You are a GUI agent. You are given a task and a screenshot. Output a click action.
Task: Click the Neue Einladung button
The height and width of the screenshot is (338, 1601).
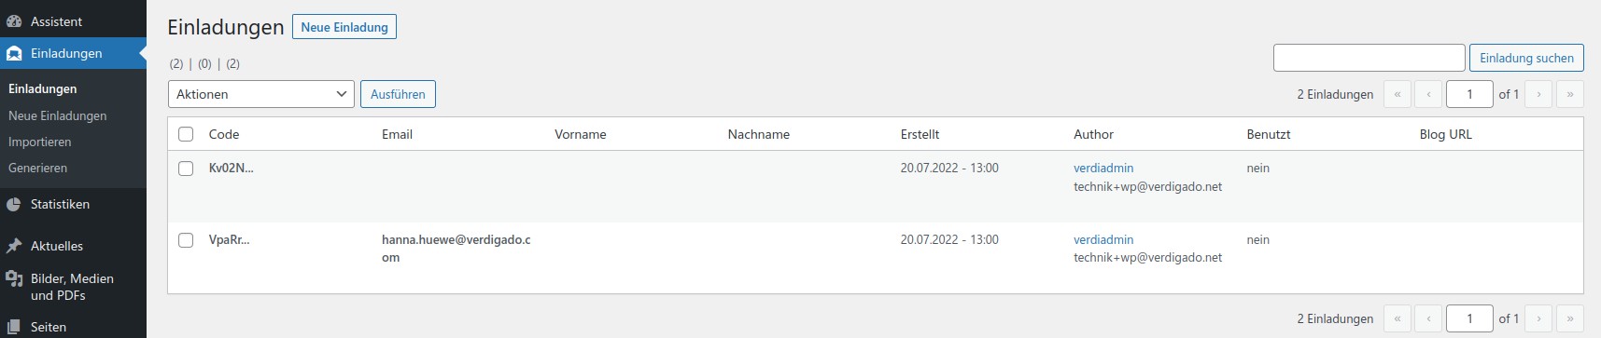[344, 27]
